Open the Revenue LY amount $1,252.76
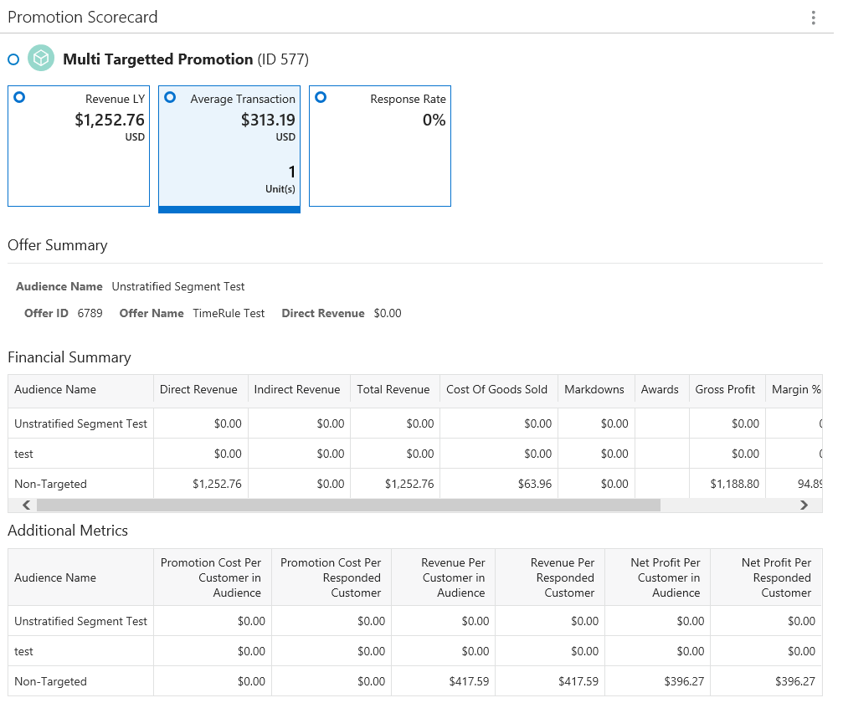The width and height of the screenshot is (843, 703). (x=110, y=120)
